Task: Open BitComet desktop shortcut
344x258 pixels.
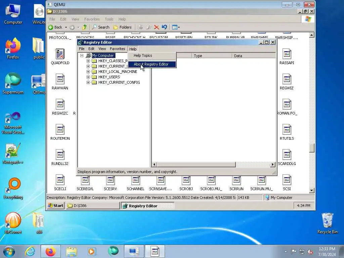Action: (x=13, y=223)
